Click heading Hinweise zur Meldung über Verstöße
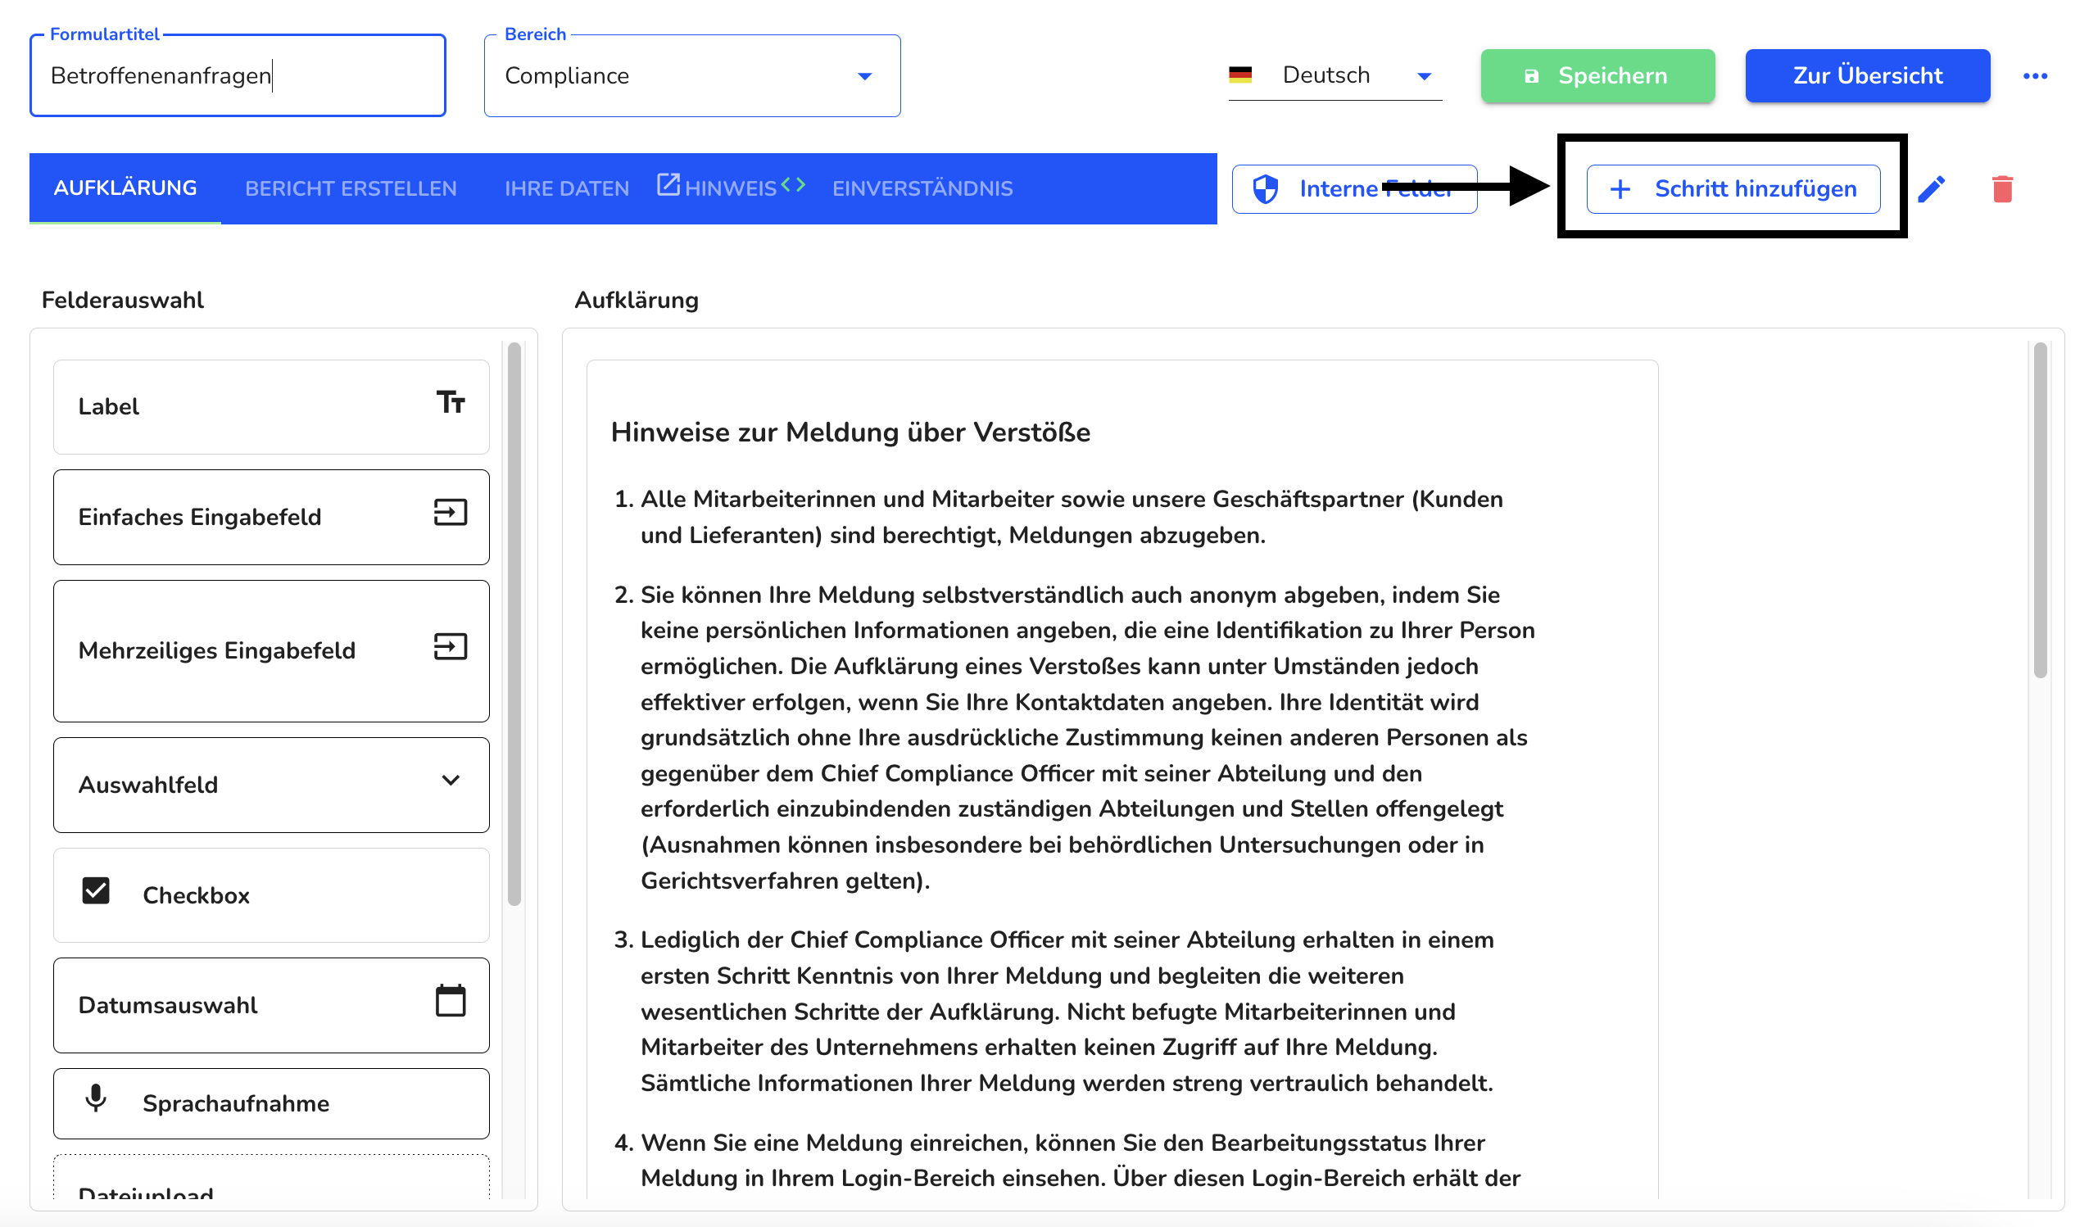The height and width of the screenshot is (1227, 2089). coord(850,432)
